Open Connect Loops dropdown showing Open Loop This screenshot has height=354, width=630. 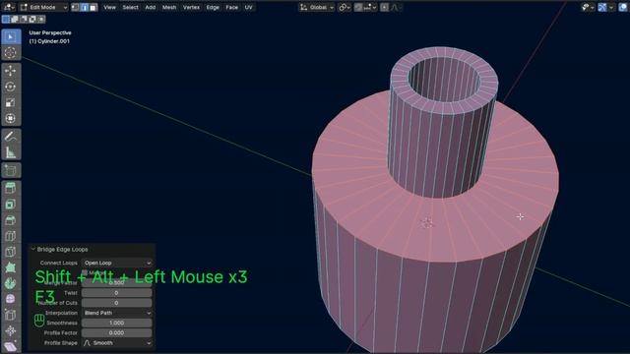tap(117, 263)
